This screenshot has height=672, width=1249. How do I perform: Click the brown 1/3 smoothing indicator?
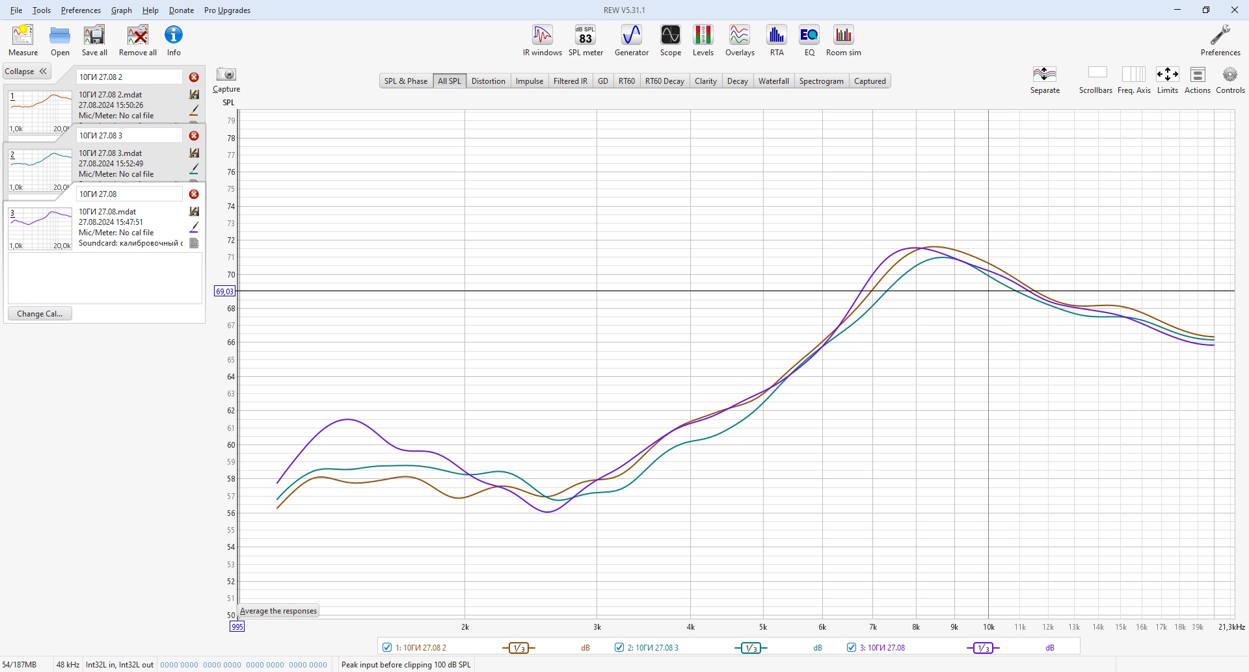click(x=518, y=648)
